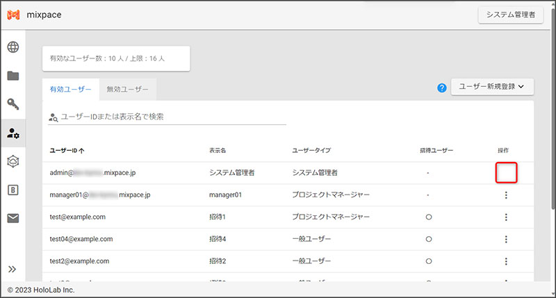Open actions menu for manager01 row

[x=506, y=195]
